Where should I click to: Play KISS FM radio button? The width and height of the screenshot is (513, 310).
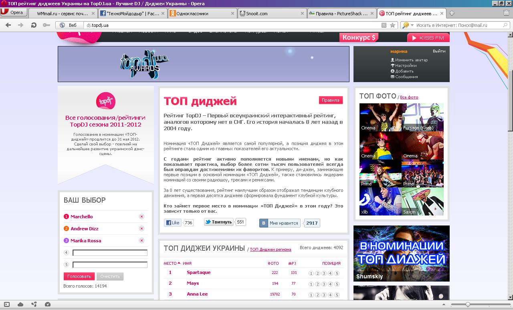click(428, 38)
